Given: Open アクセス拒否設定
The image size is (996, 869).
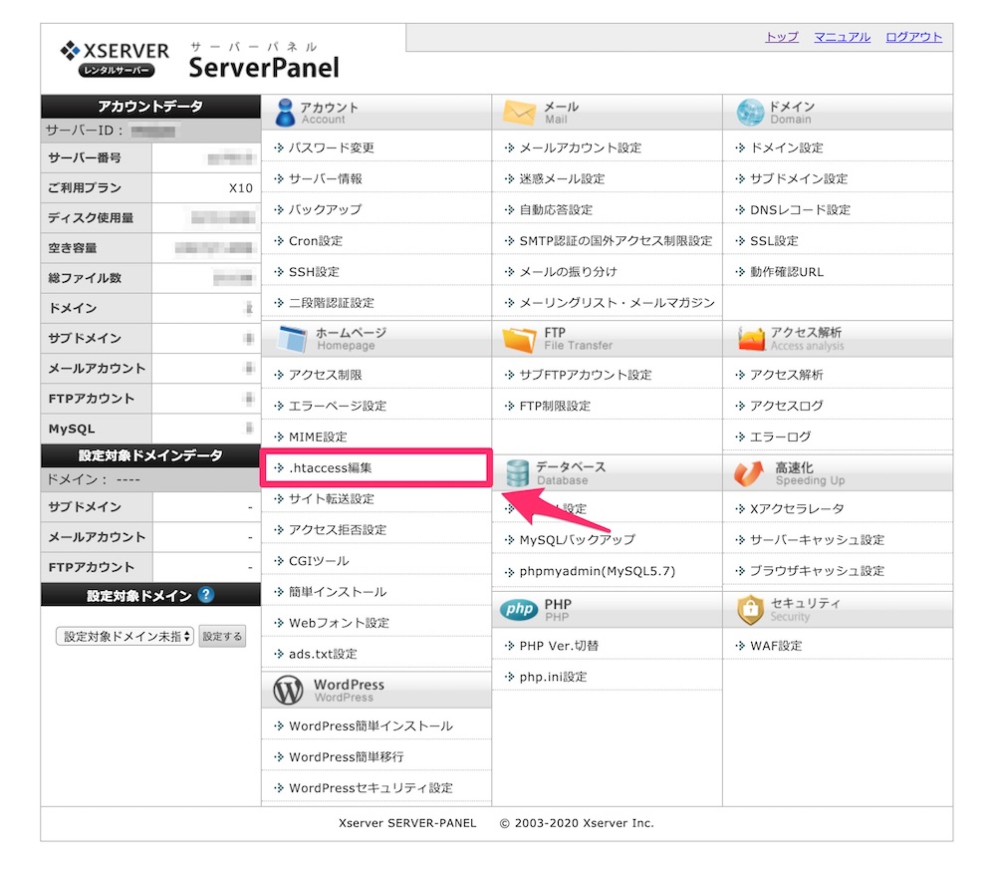Looking at the screenshot, I should pyautogui.click(x=338, y=529).
